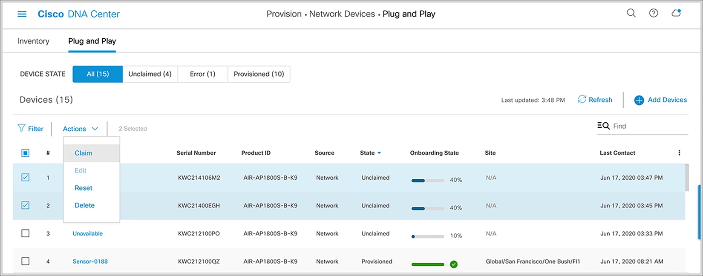Check the checkbox for Sensor-0188 row
703x276 pixels.
pyautogui.click(x=26, y=261)
